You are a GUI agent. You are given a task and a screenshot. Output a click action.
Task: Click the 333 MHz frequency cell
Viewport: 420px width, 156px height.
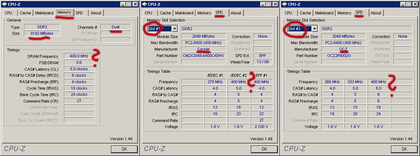(356, 82)
